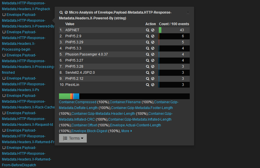This screenshot has height=168, width=260.
Task: Toggle exclusion of PHP/5.3.28
Action: (x=153, y=66)
